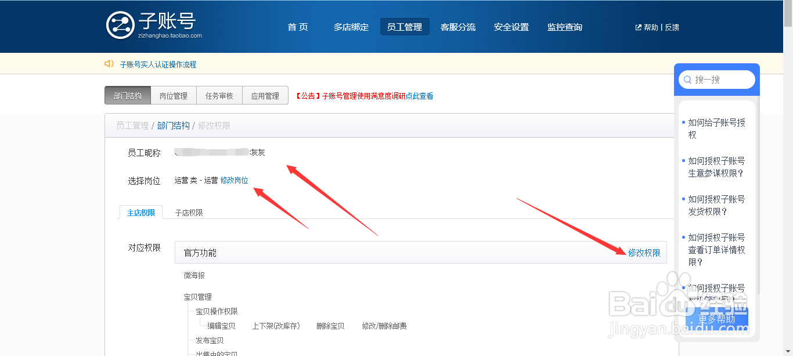Click the 宝贝操作权限 tree node
The image size is (793, 356).
tap(217, 311)
